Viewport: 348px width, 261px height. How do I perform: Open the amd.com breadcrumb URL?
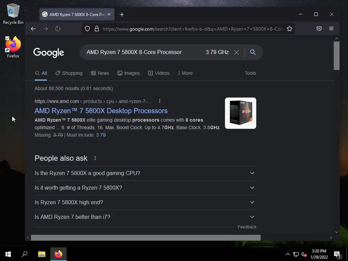[x=93, y=101]
